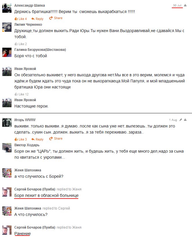Like Александр Шапка's comment
192x237 pixels.
coord(21,19)
